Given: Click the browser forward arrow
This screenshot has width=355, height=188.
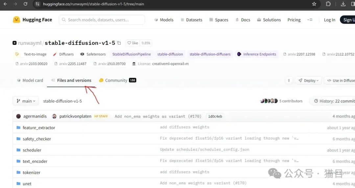Looking at the screenshot, I should coord(15,4).
